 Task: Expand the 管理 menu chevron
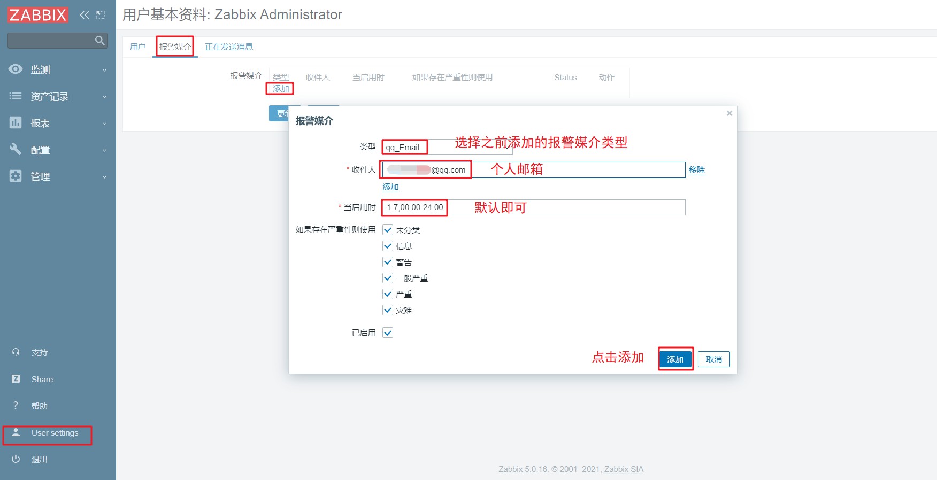(105, 177)
